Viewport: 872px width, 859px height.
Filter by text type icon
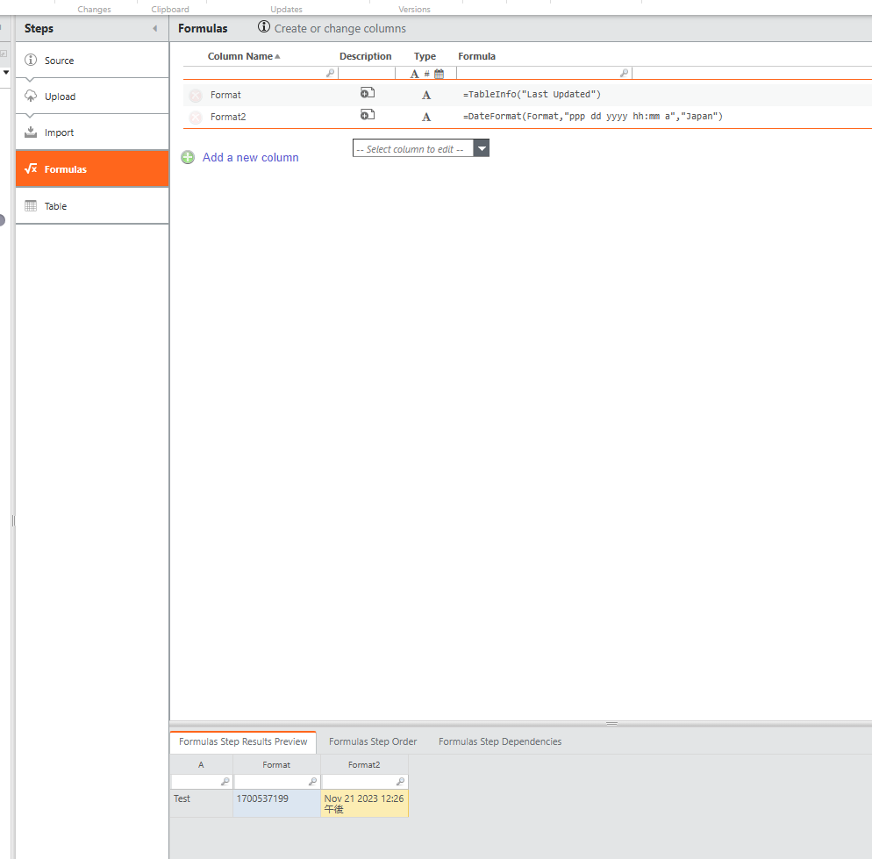(x=414, y=74)
